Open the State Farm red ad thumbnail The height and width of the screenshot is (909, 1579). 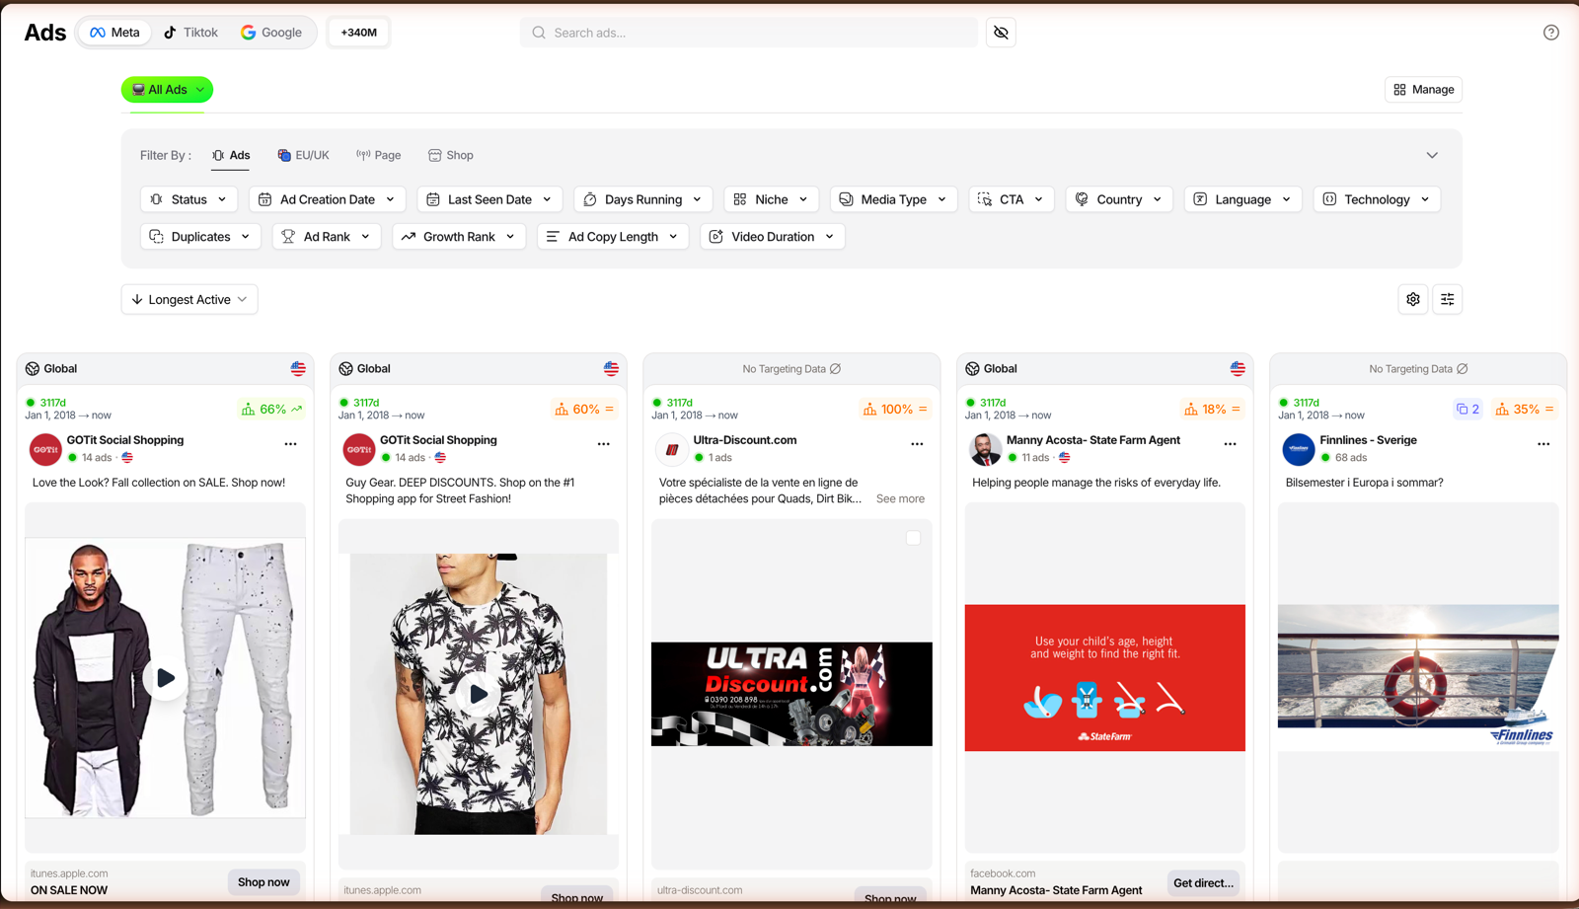click(1104, 678)
